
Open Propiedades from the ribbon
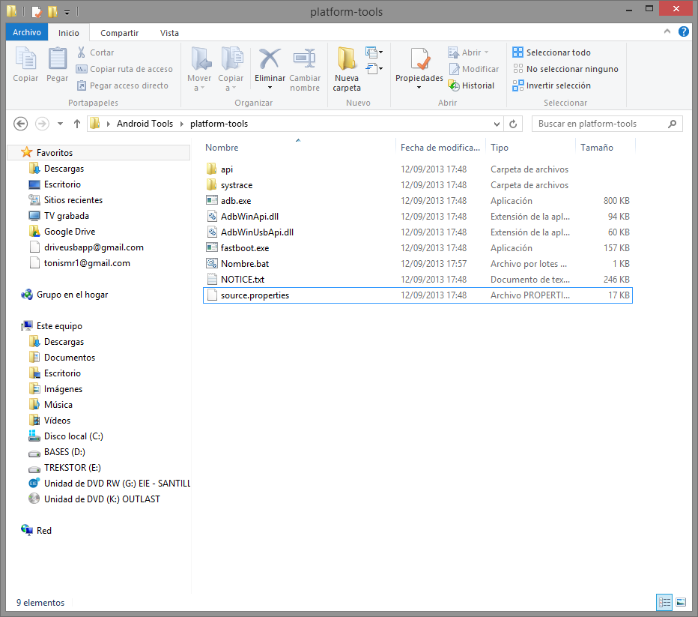tap(419, 63)
